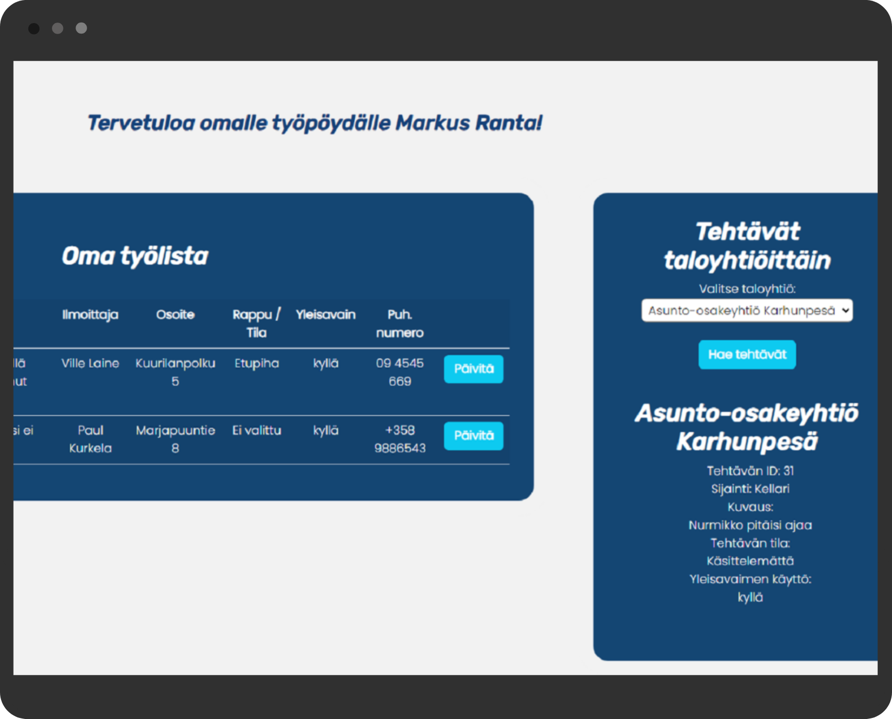The width and height of the screenshot is (892, 719).
Task: Select the Ville Laine cell
Action: [x=90, y=363]
